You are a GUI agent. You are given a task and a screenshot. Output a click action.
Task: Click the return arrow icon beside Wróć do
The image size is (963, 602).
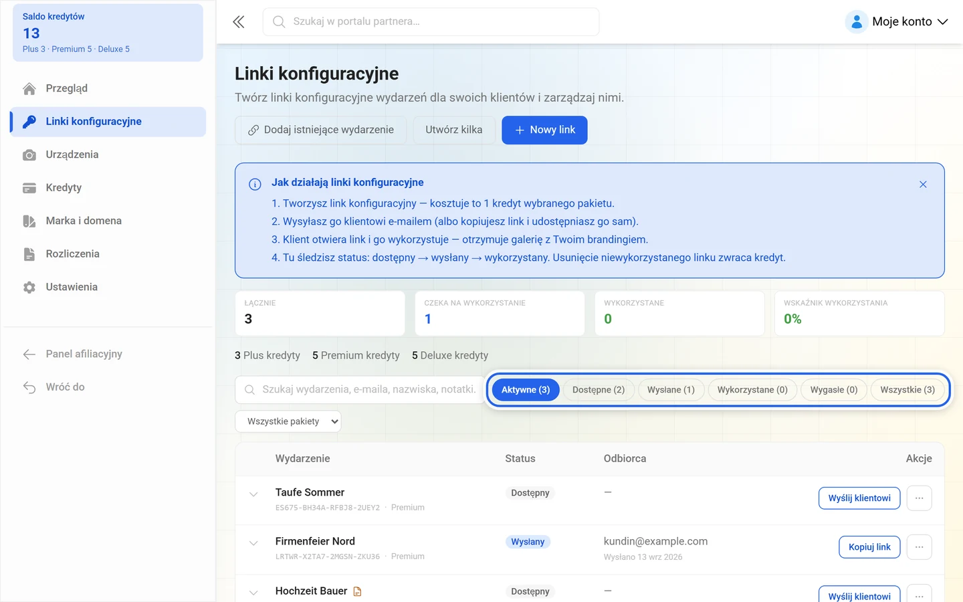click(x=29, y=387)
